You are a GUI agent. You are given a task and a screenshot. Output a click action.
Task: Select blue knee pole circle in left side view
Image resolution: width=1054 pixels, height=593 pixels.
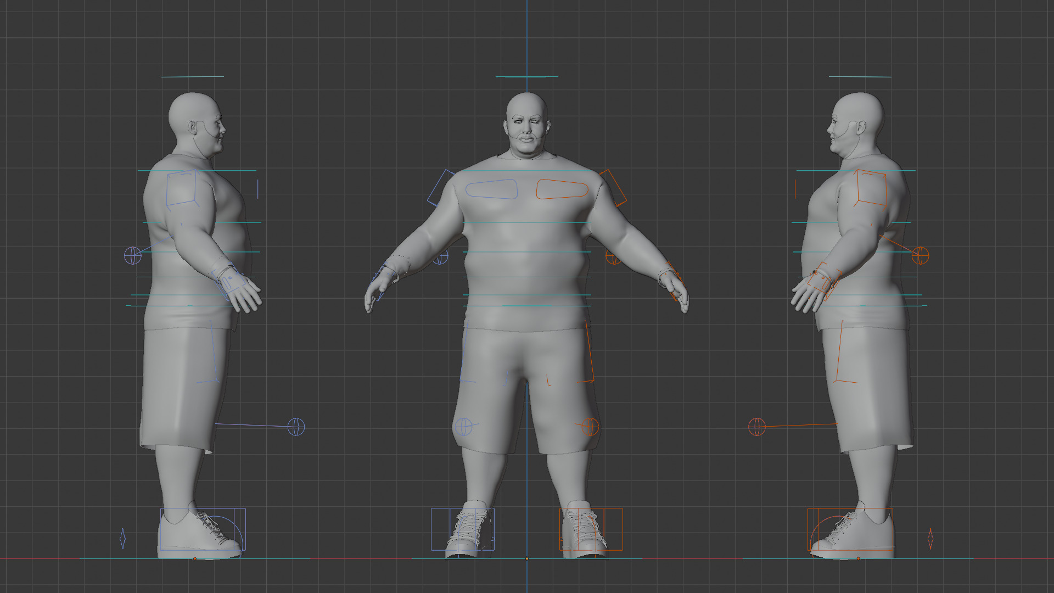[x=296, y=427]
